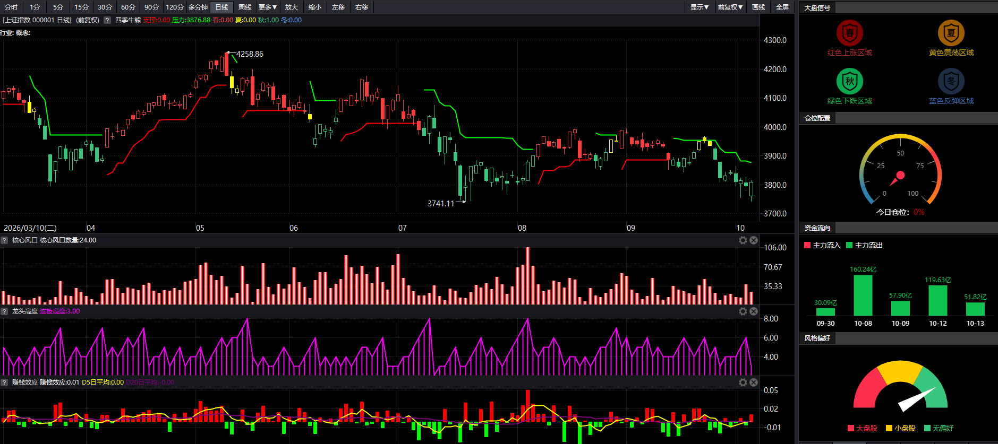The height and width of the screenshot is (444, 998).
Task: Click 缩小 to zoom out chart
Action: pyautogui.click(x=315, y=7)
